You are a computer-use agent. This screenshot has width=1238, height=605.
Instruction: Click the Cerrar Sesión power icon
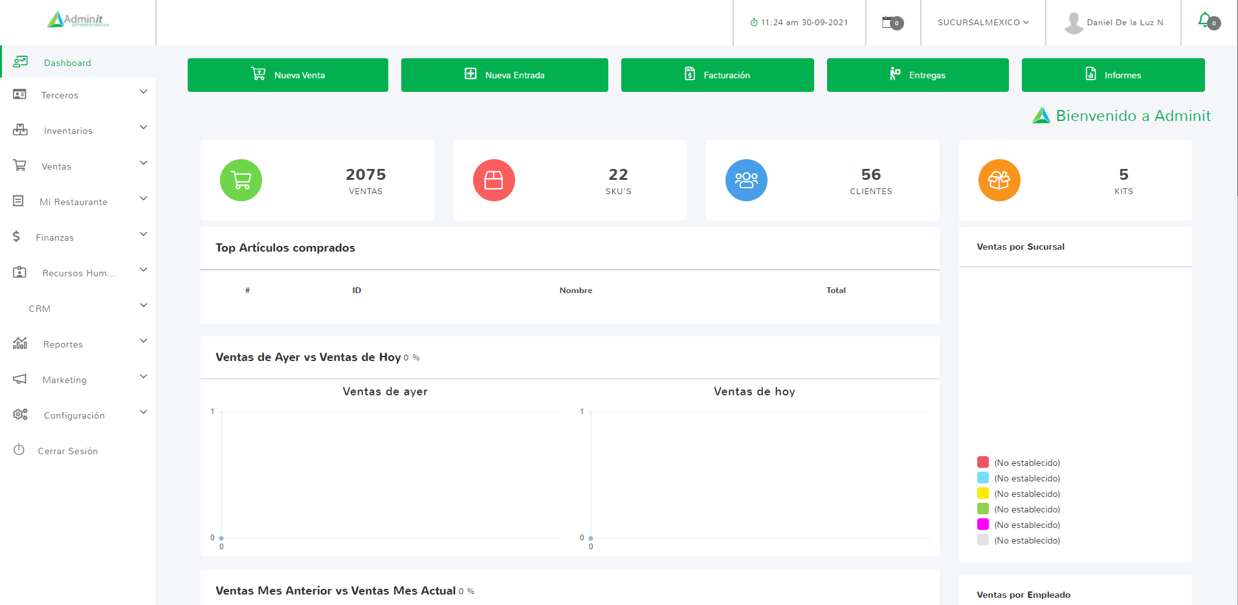[x=19, y=450]
